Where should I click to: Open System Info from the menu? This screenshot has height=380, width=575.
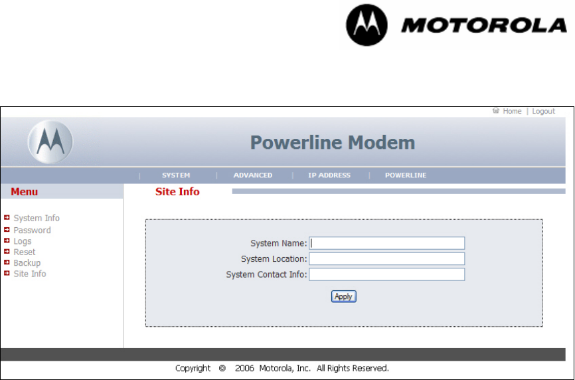(37, 218)
